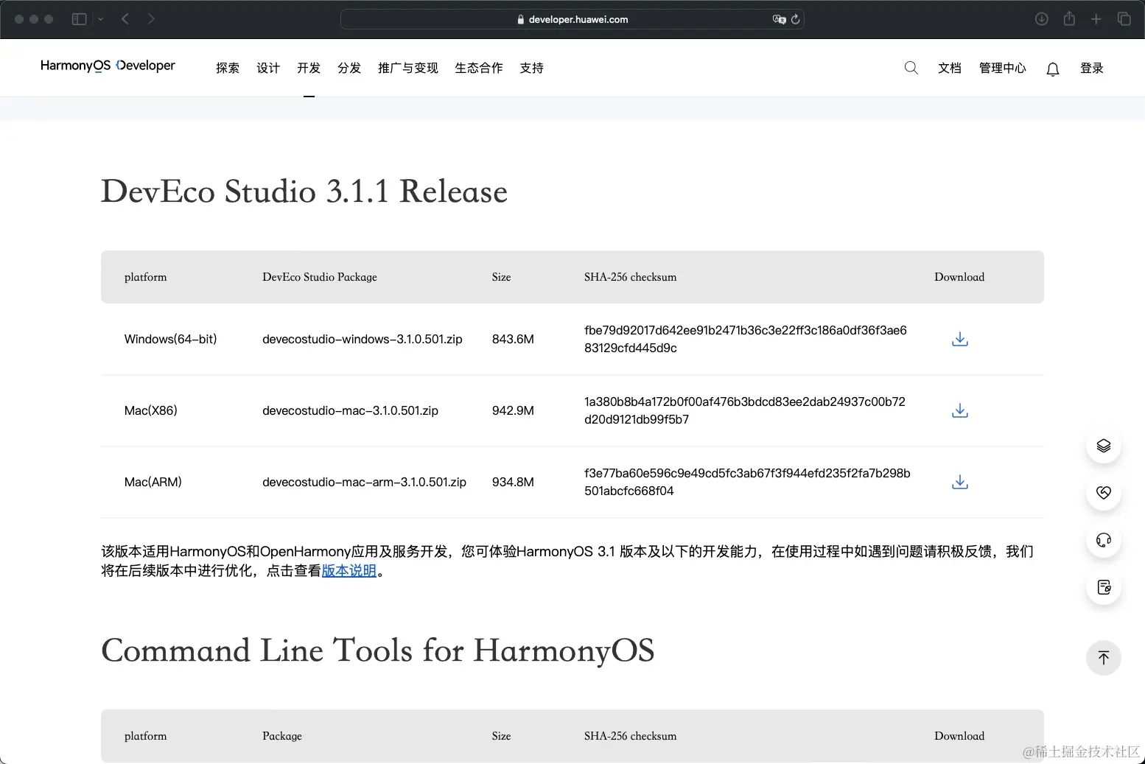The width and height of the screenshot is (1145, 764).
Task: Select the devecostudio-mac-3.1.0.501.zip file name
Action: click(350, 410)
